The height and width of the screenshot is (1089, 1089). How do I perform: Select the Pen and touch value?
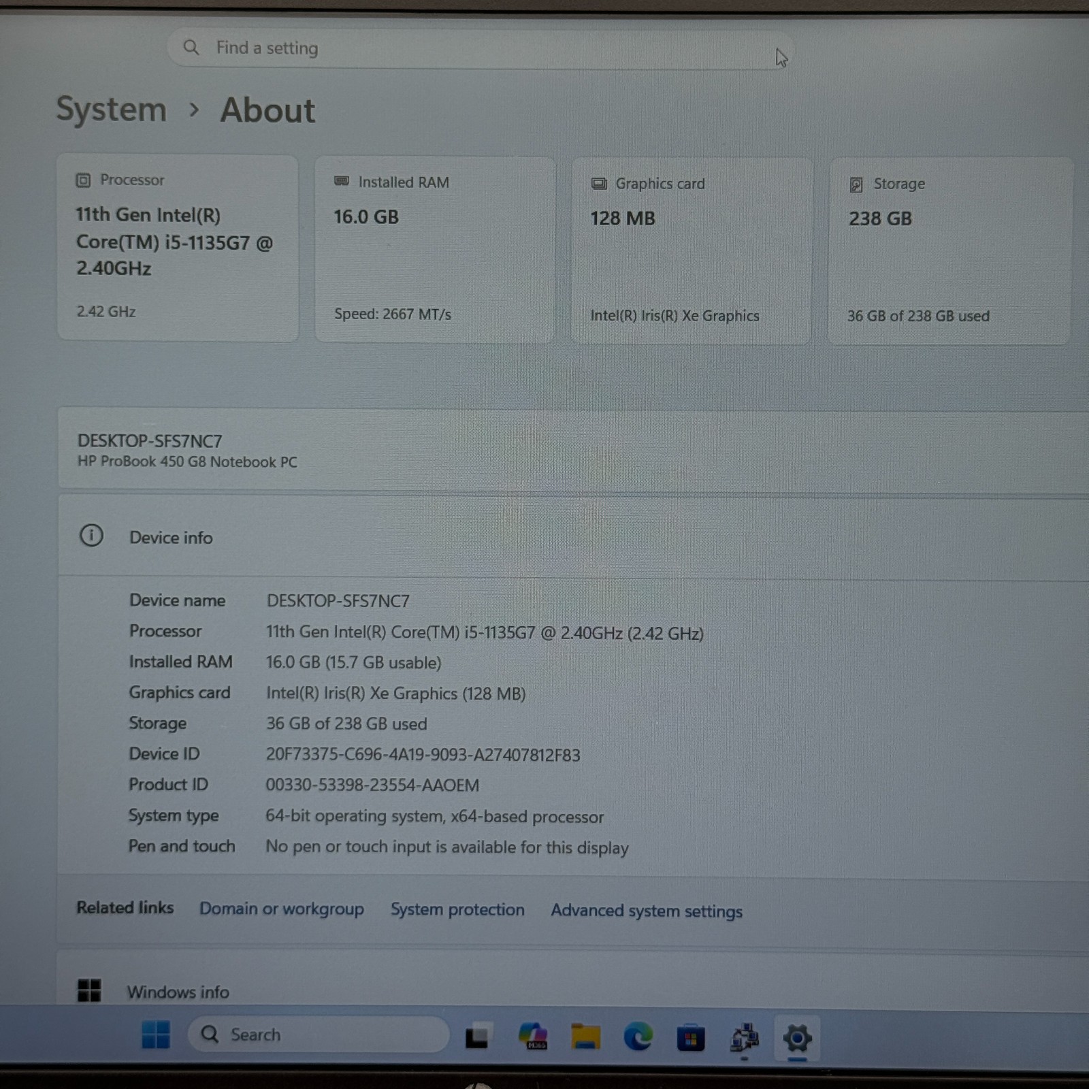(x=446, y=847)
